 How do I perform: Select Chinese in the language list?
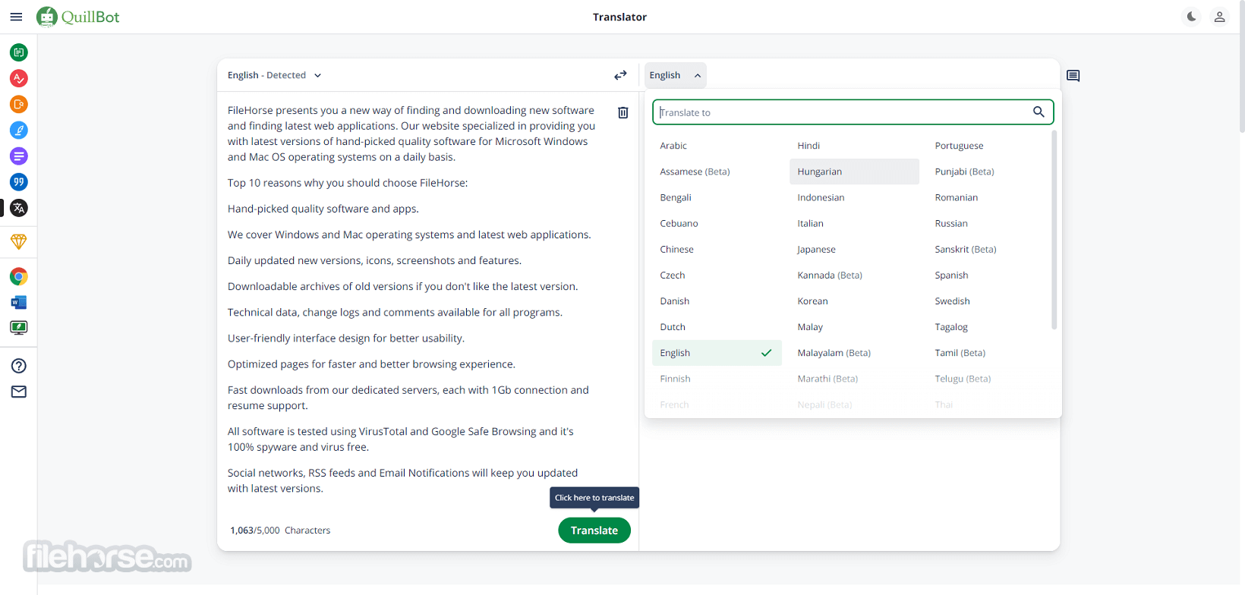(717, 249)
